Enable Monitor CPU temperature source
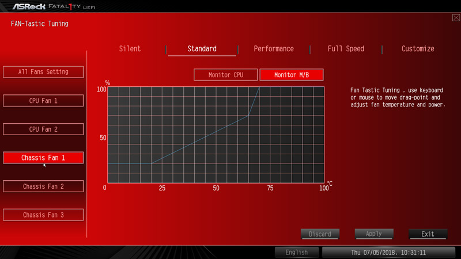This screenshot has height=259, width=461. [226, 75]
